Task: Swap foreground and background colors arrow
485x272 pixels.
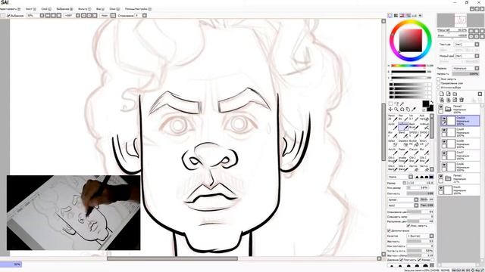Action: click(x=432, y=102)
